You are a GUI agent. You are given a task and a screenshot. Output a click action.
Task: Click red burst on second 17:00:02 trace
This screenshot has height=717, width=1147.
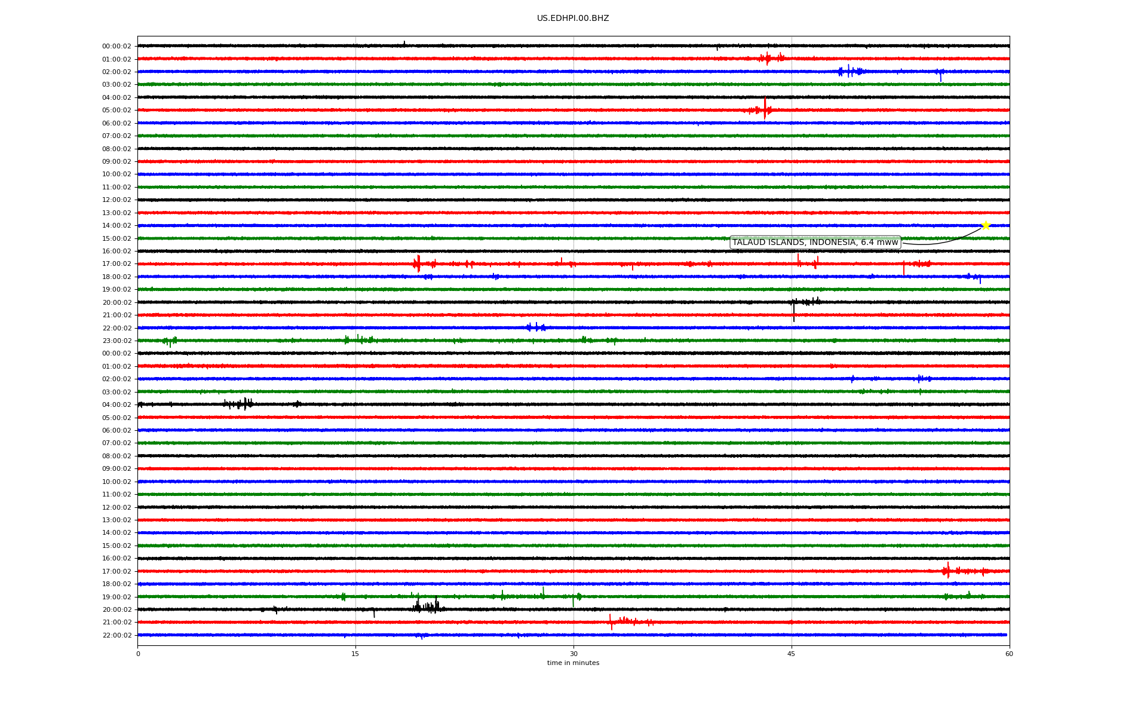(948, 571)
